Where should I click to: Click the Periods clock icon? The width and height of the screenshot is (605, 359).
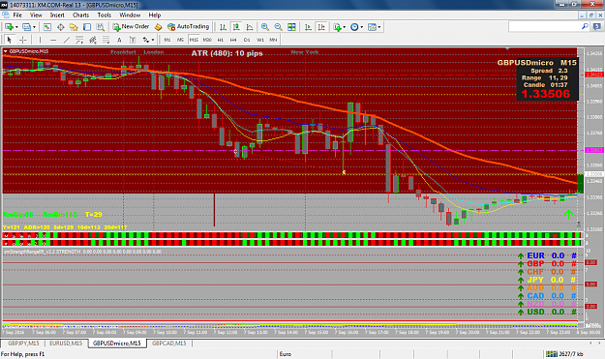click(354, 27)
